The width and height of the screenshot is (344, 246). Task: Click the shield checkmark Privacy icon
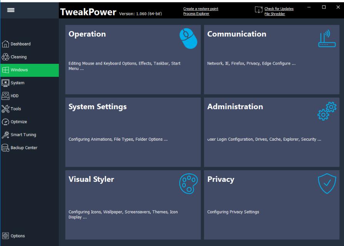pos(327,184)
